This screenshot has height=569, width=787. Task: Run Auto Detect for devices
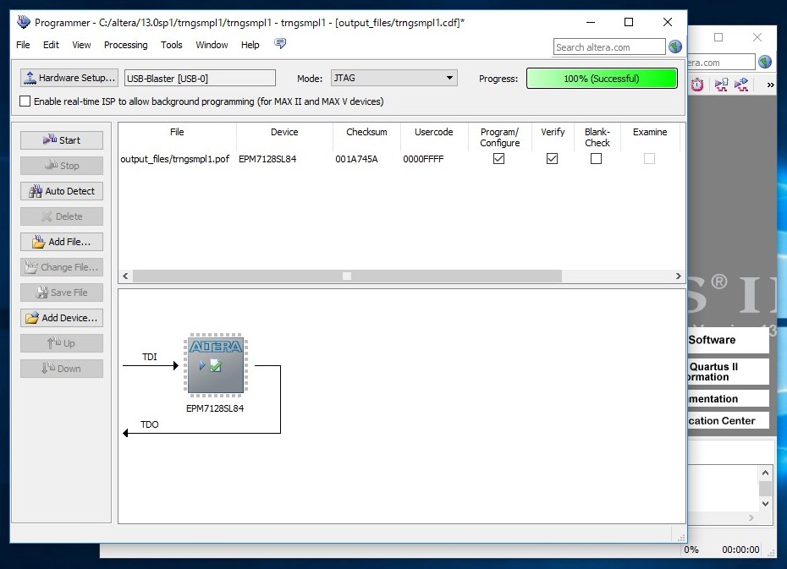pos(62,191)
